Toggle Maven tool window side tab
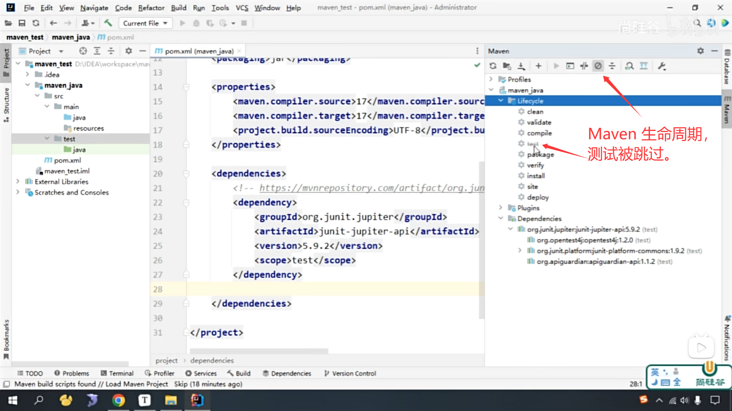 tap(727, 110)
